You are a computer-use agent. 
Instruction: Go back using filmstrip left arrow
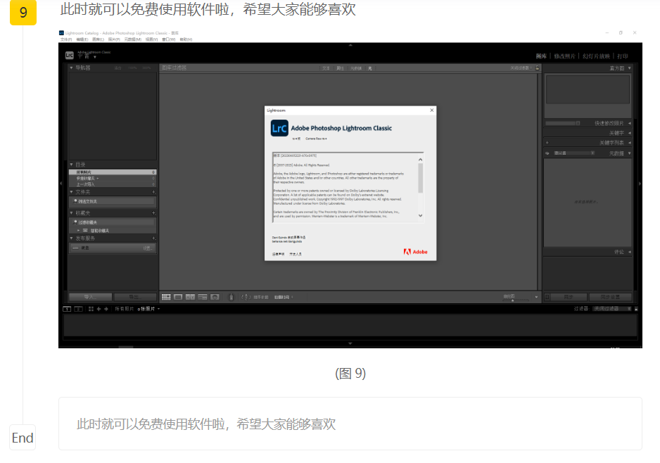(x=99, y=309)
